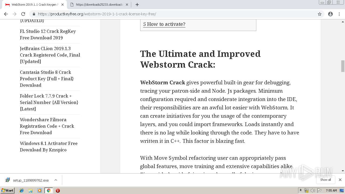Go back to the previous page
This screenshot has width=345, height=194.
coord(6,14)
